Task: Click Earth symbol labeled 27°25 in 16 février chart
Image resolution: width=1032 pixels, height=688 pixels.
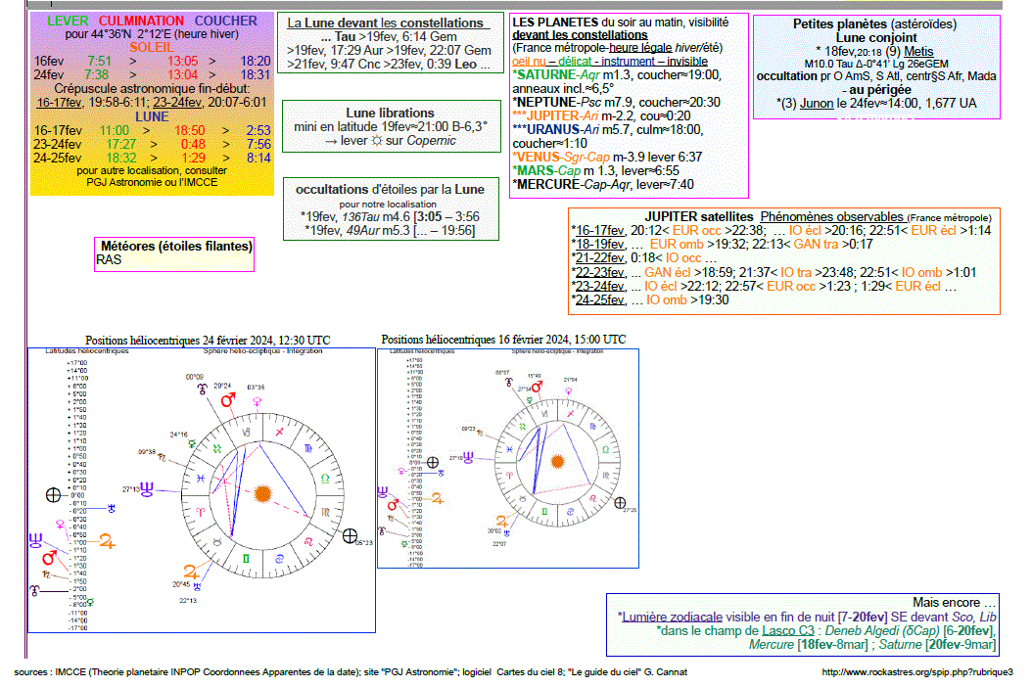Action: [x=620, y=503]
